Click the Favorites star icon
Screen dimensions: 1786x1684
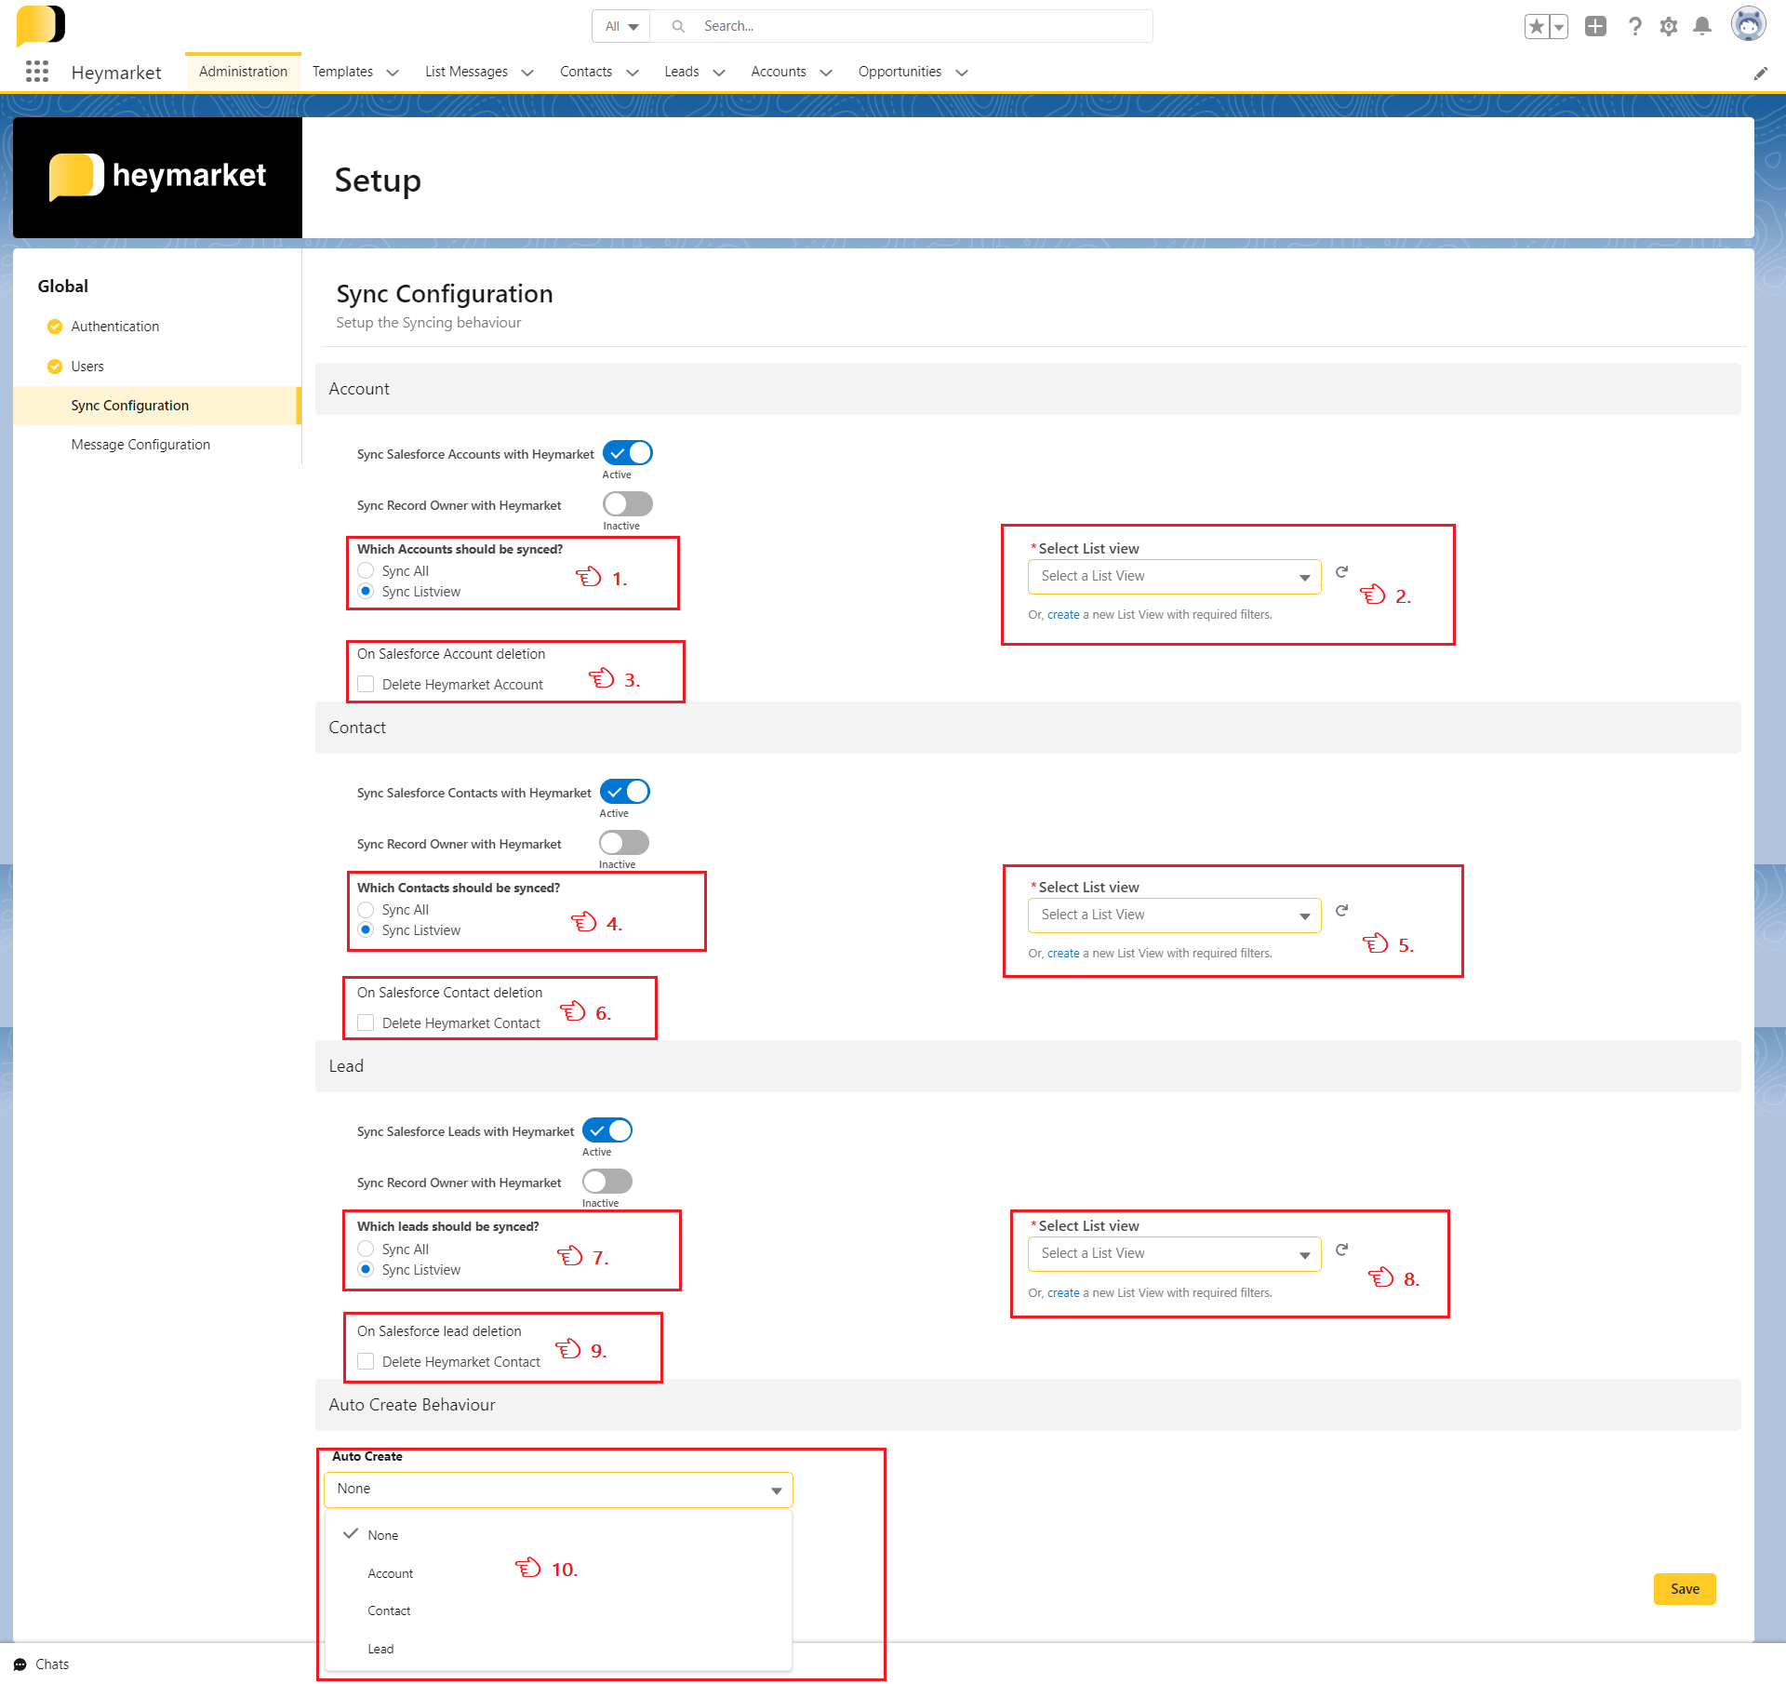pyautogui.click(x=1537, y=27)
